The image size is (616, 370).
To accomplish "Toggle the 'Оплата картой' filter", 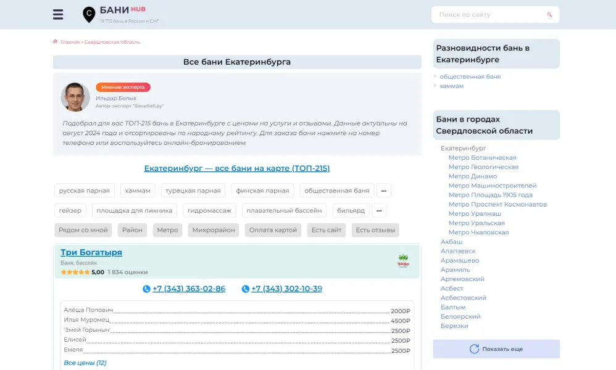I will pos(273,230).
